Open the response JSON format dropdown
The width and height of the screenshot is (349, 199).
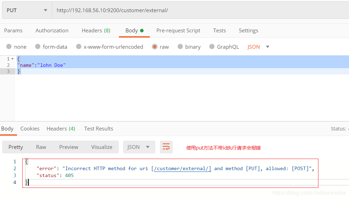(x=139, y=147)
